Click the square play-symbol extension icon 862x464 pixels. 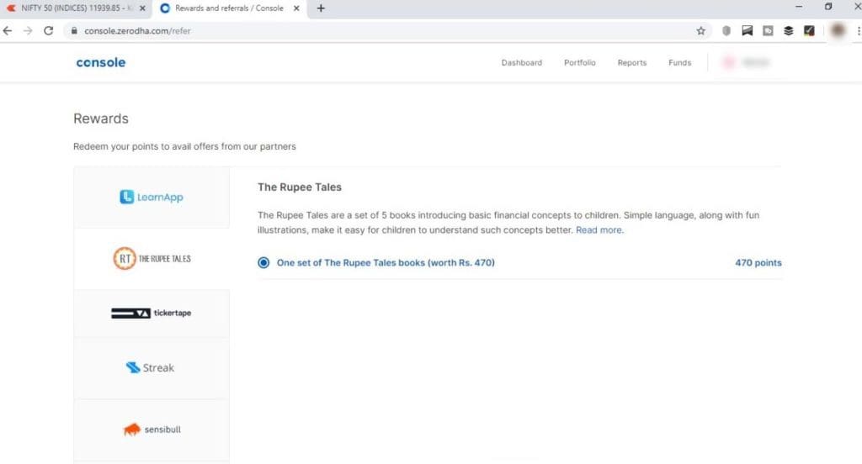(x=768, y=31)
